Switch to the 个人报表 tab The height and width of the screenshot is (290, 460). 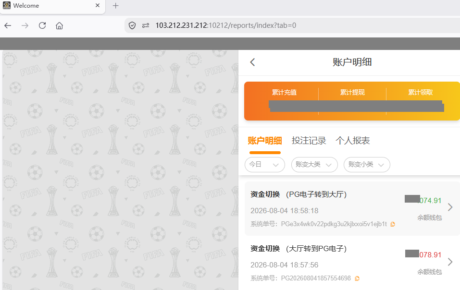coord(353,141)
